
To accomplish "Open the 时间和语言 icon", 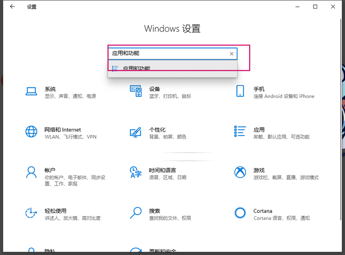I will coord(136,172).
